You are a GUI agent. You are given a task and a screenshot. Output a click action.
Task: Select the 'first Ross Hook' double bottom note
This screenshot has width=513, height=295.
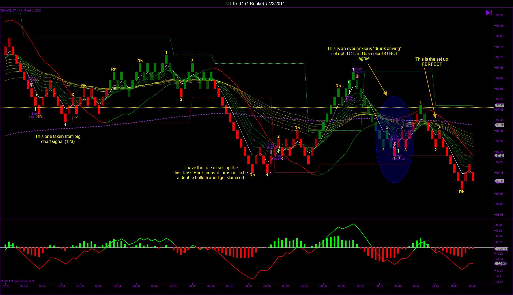[211, 173]
